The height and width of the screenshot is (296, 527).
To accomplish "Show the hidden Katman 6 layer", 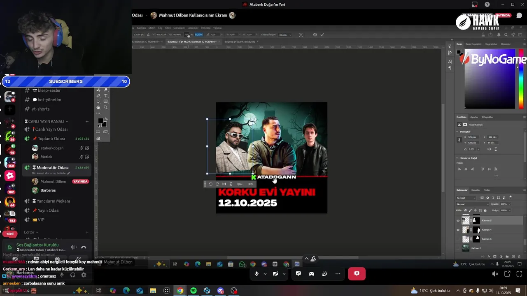I will (x=458, y=239).
